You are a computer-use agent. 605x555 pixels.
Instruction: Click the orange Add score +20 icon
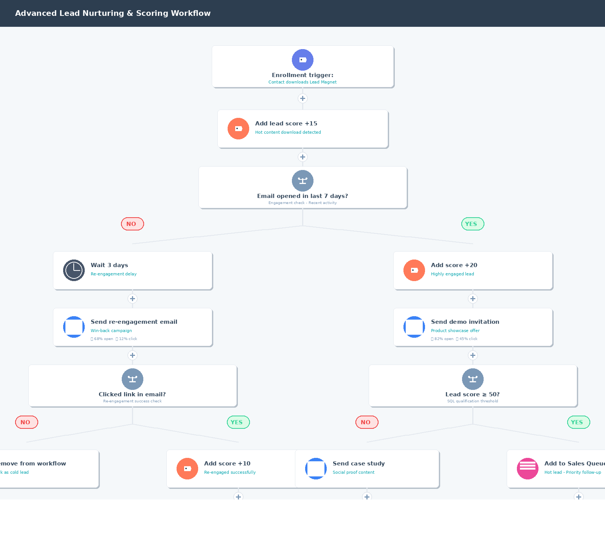coord(414,270)
